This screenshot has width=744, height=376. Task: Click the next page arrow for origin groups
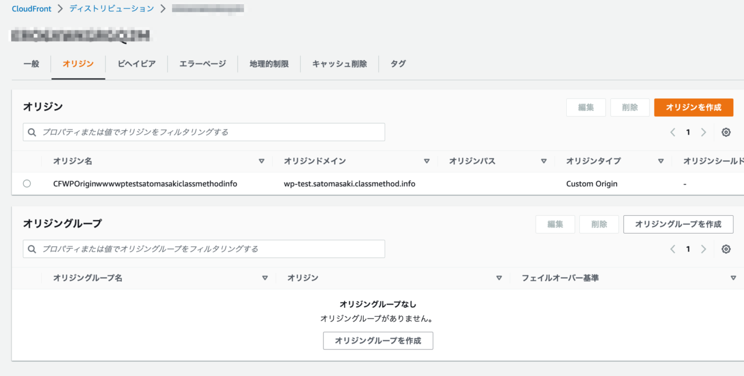click(703, 249)
